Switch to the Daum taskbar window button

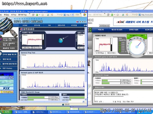click(22, 112)
